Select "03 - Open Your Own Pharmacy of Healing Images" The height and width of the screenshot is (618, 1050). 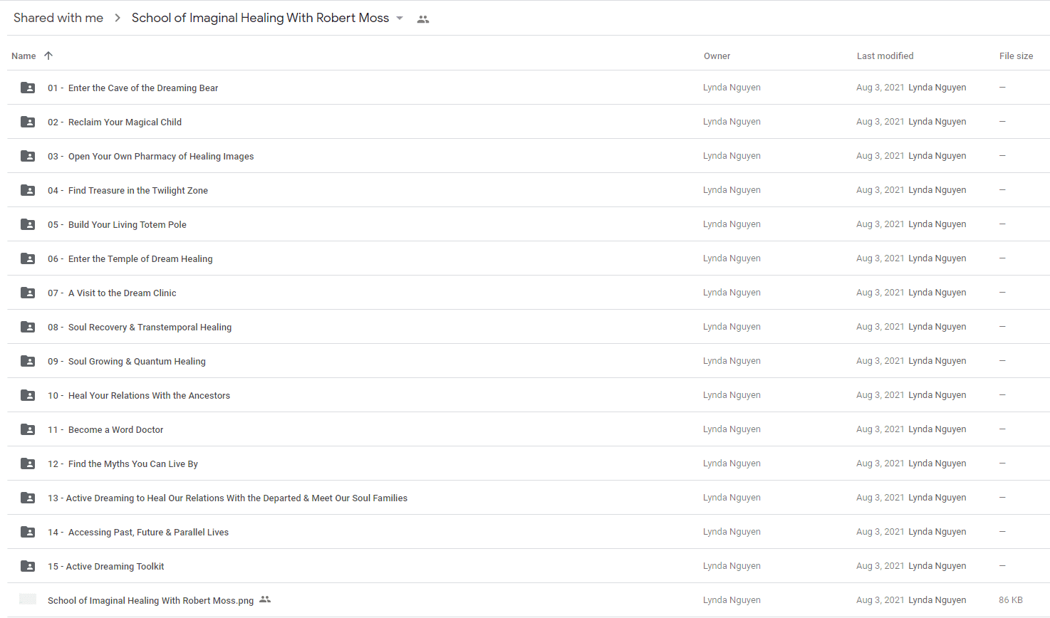151,156
